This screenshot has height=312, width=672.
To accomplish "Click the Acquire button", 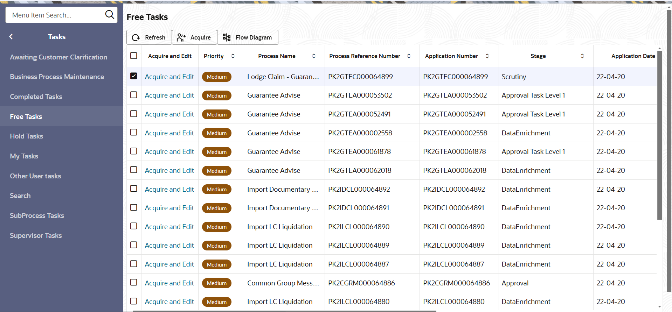I will [x=194, y=37].
